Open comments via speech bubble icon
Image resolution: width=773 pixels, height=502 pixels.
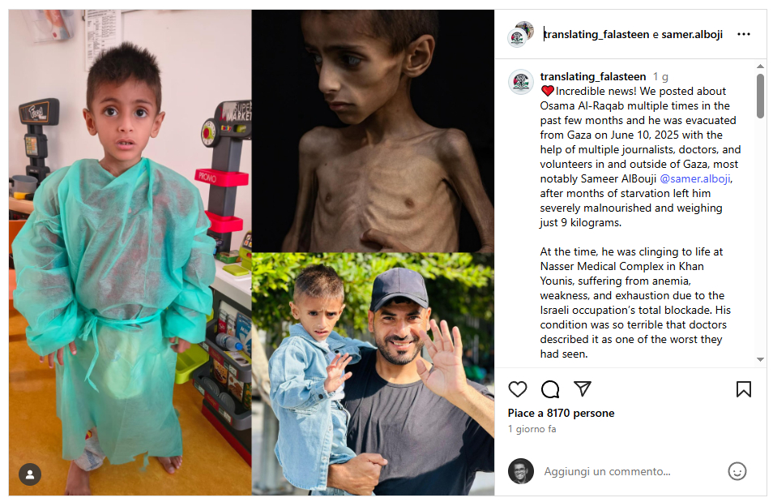click(549, 389)
